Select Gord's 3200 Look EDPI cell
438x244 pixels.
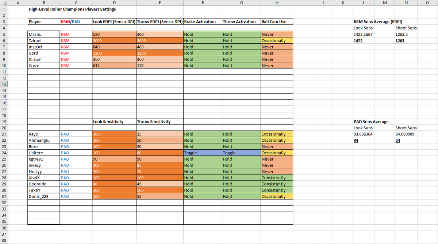[114, 53]
